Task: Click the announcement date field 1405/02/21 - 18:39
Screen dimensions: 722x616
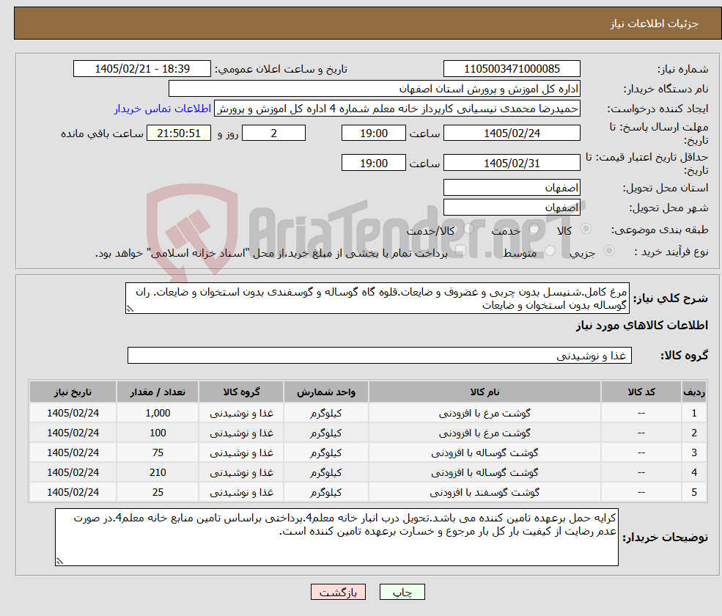Action: pos(141,69)
